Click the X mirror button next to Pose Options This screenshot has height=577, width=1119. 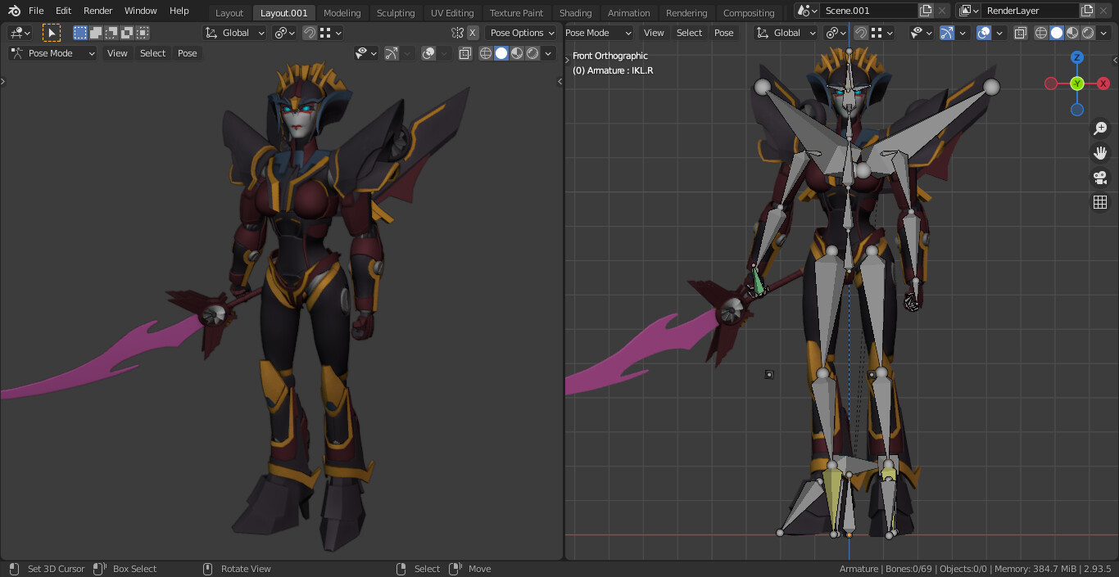pyautogui.click(x=473, y=33)
